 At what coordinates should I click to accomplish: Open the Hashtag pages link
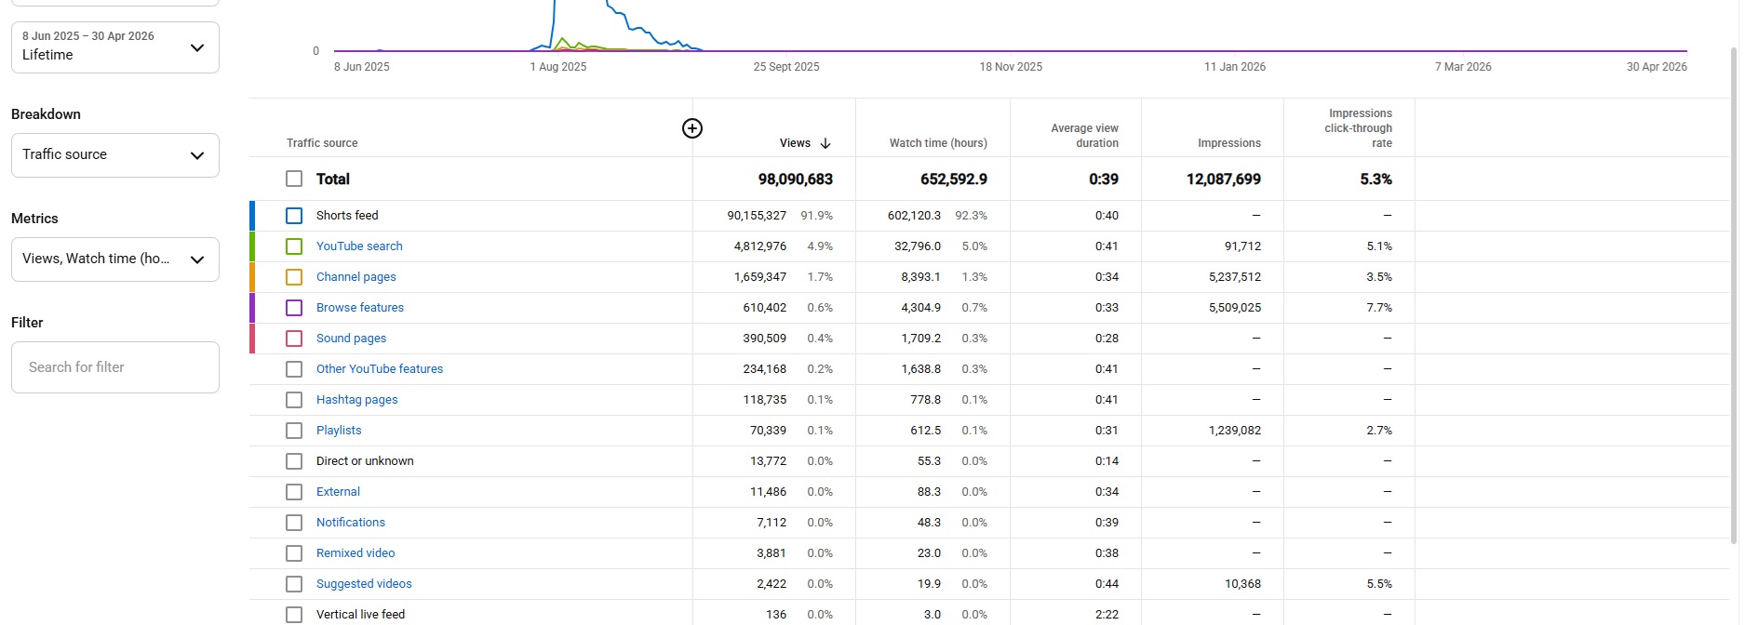pos(357,400)
